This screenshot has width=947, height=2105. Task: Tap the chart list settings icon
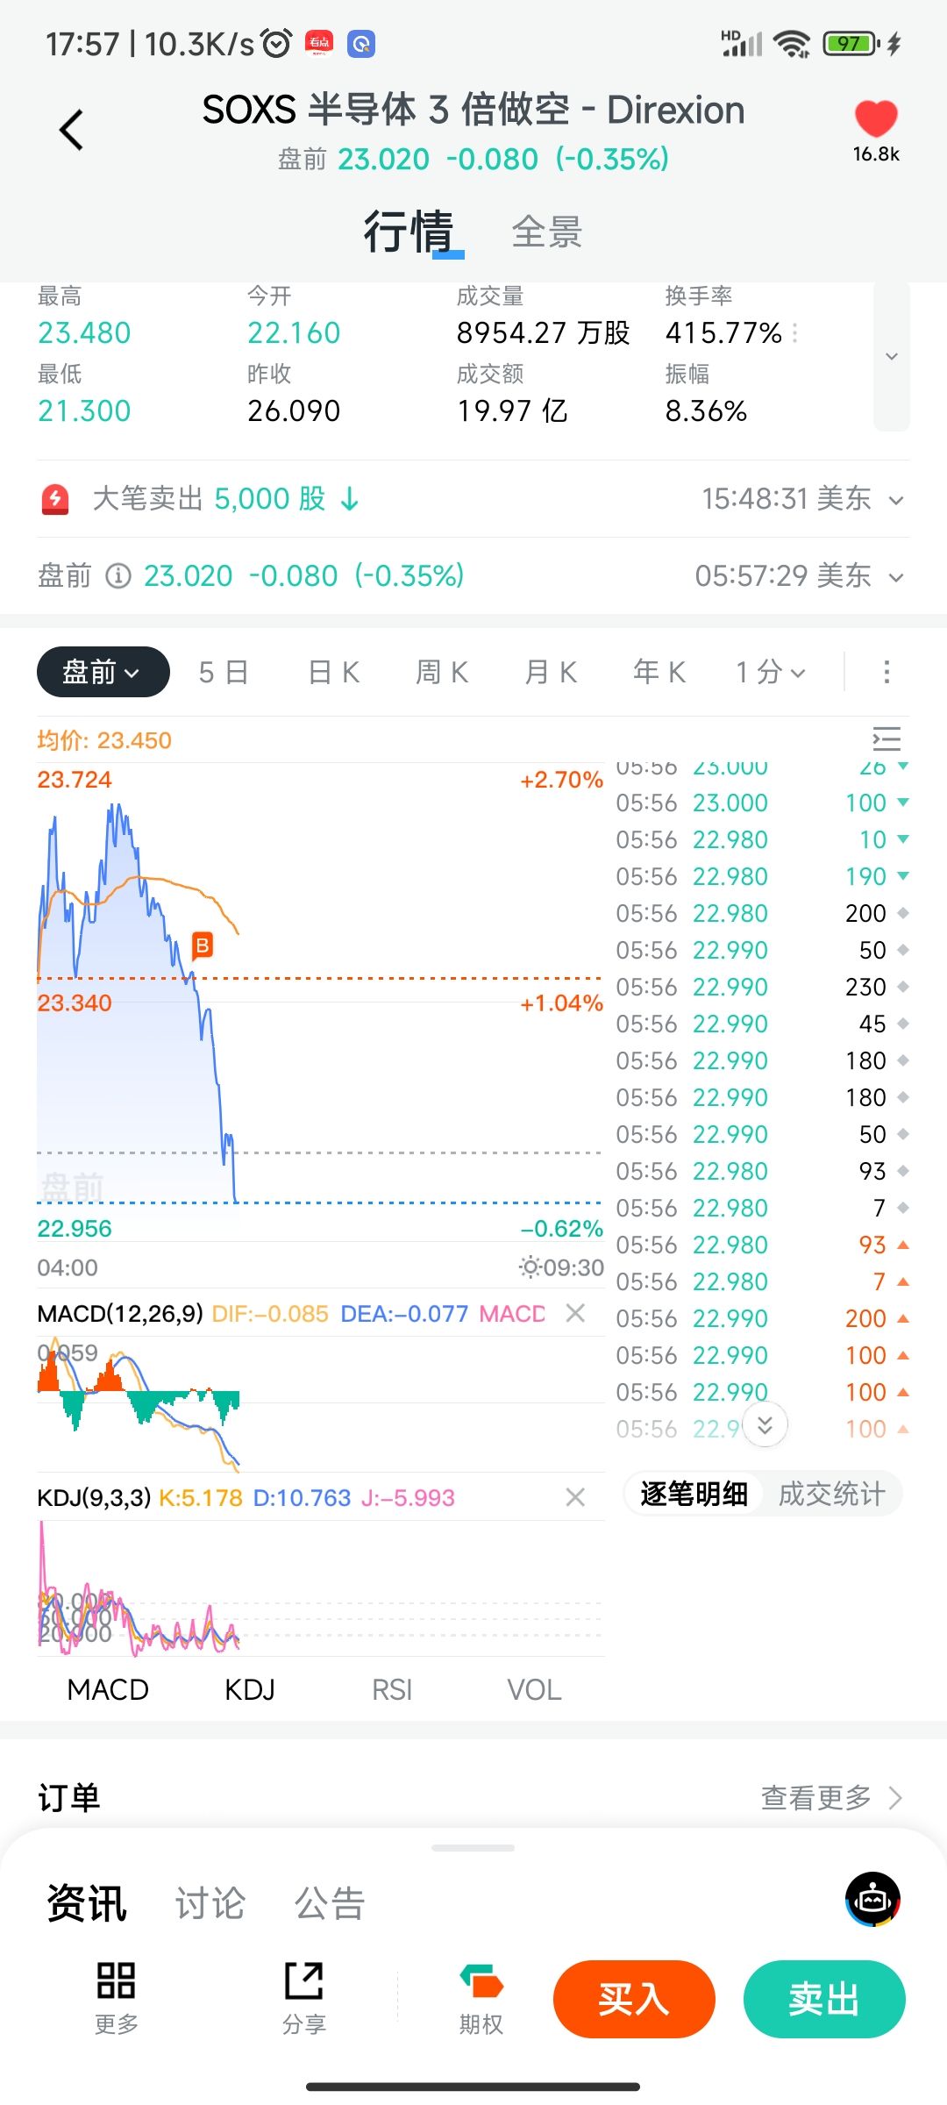886,739
